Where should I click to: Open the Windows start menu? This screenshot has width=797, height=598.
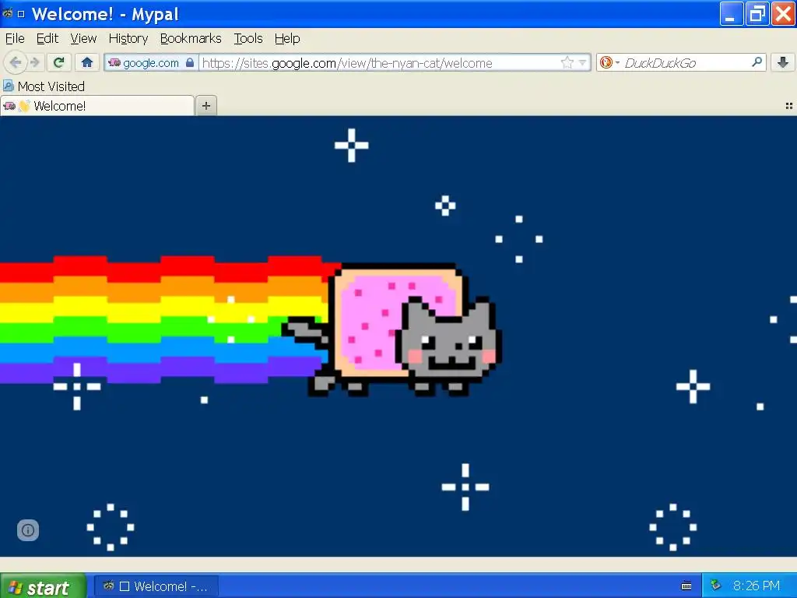point(44,586)
